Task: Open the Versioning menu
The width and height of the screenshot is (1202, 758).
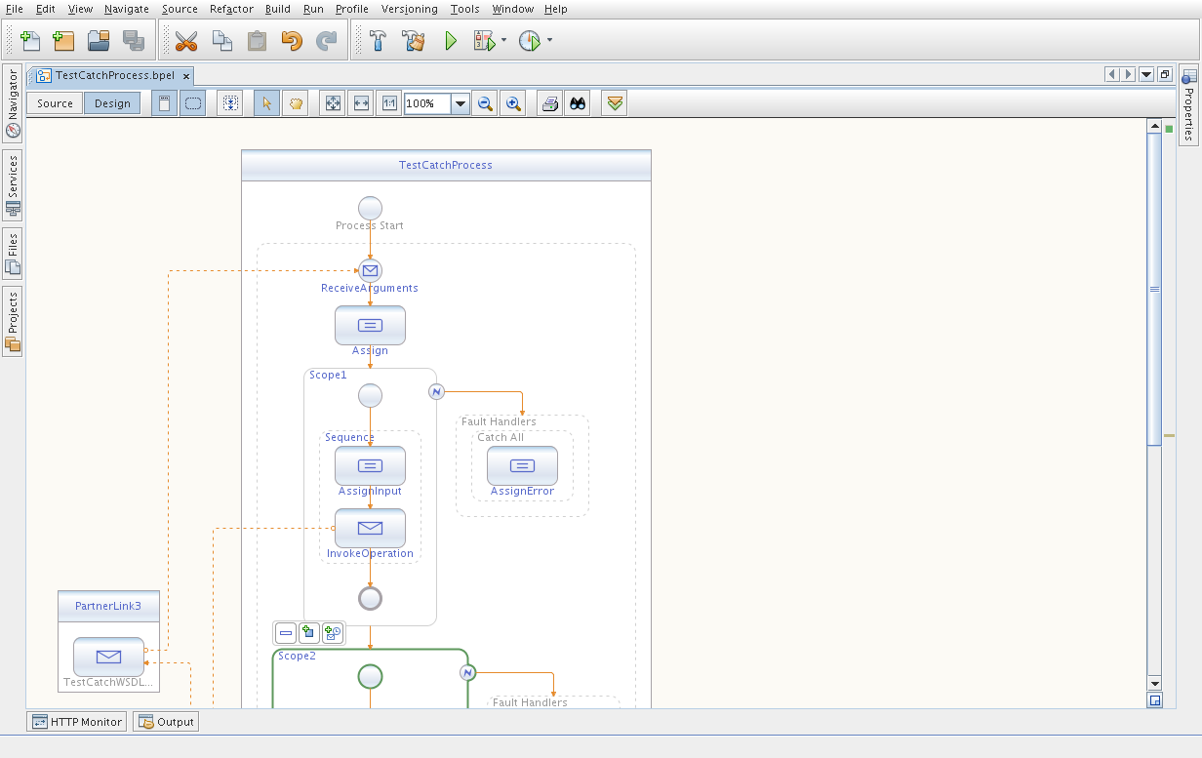Action: pos(410,9)
